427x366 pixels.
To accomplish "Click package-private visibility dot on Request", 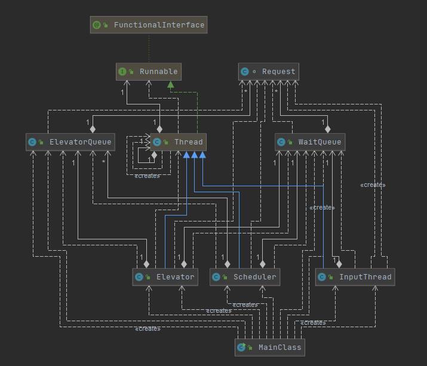I will pyautogui.click(x=254, y=72).
